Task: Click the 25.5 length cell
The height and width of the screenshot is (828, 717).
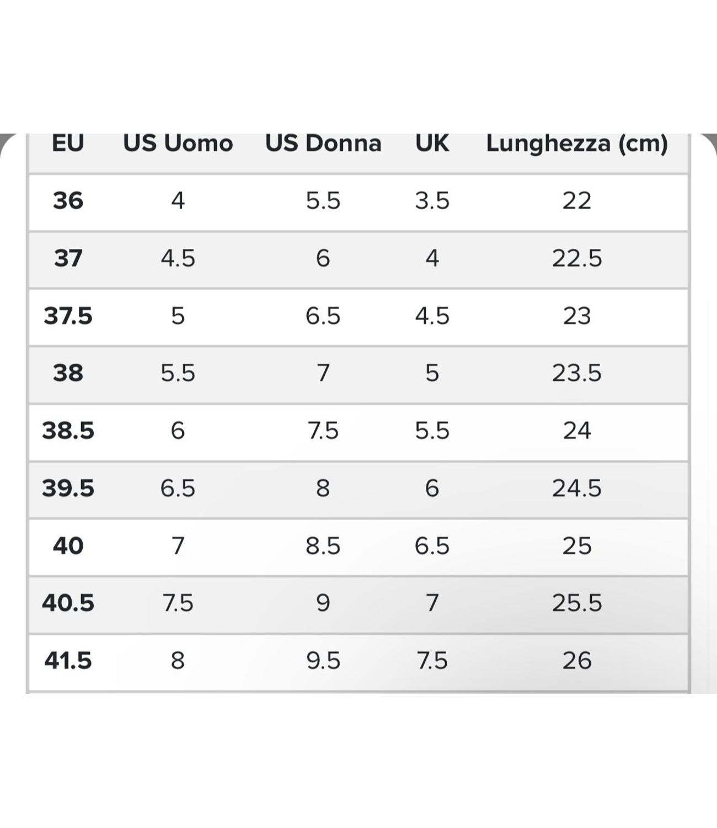Action: click(577, 603)
